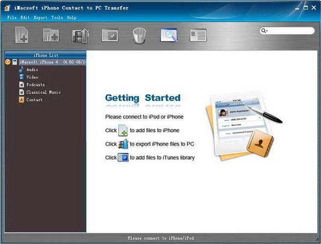The height and width of the screenshot is (244, 321).
Task: Select Video in the iPhone list
Action: (x=32, y=77)
